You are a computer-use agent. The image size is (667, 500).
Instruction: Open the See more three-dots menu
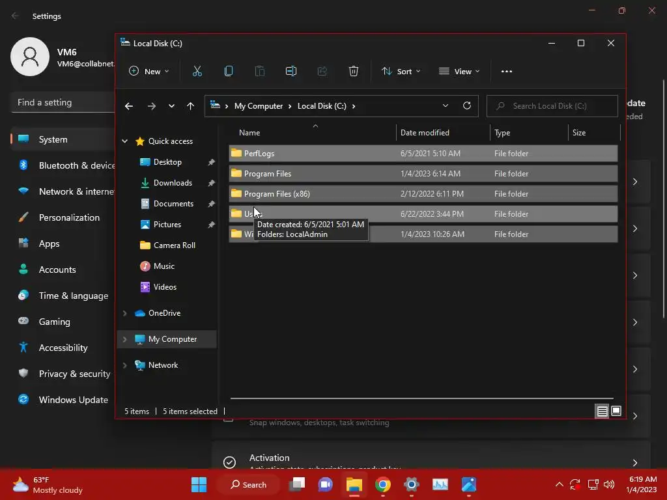(507, 72)
